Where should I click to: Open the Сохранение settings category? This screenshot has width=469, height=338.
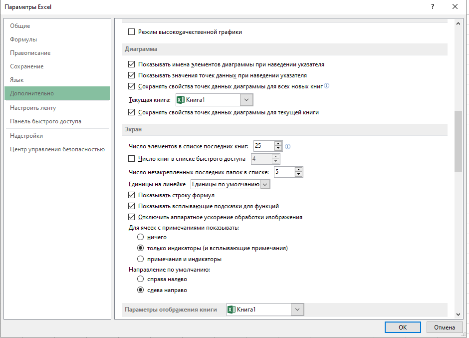coord(57,66)
